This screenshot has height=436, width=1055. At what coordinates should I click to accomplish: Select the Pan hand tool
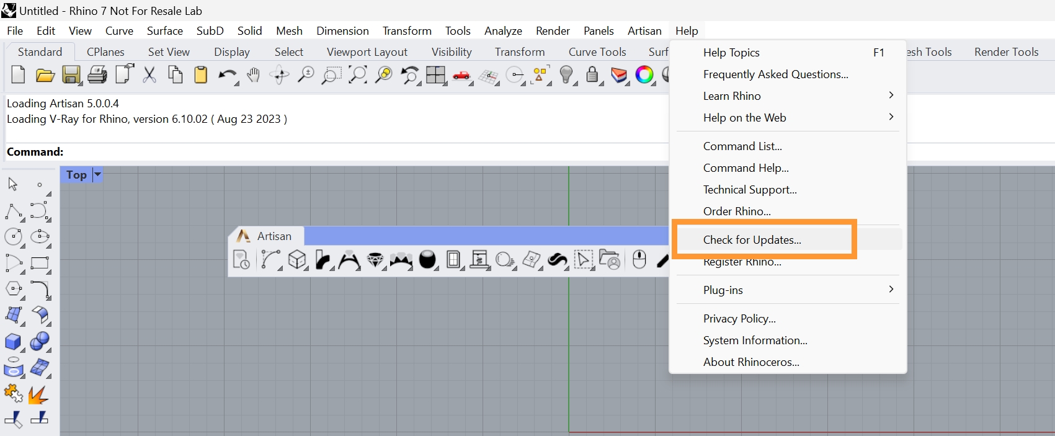pyautogui.click(x=253, y=75)
